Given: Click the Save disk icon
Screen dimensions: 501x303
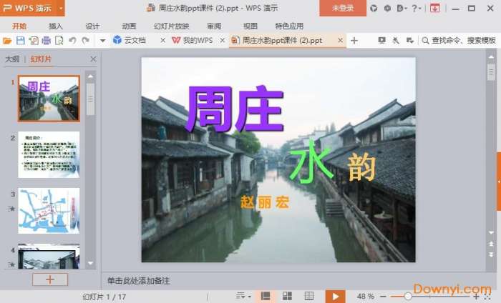Looking at the screenshot, I should point(20,40).
